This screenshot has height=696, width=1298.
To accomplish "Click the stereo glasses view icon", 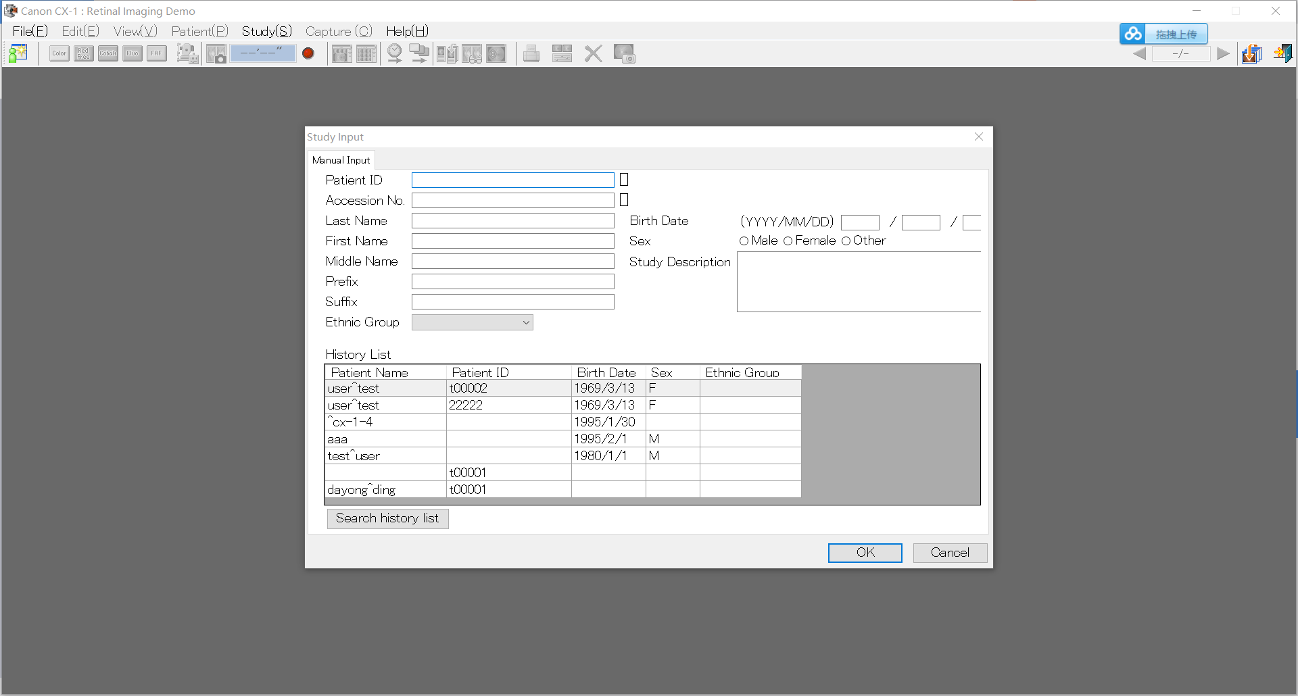I will [472, 53].
